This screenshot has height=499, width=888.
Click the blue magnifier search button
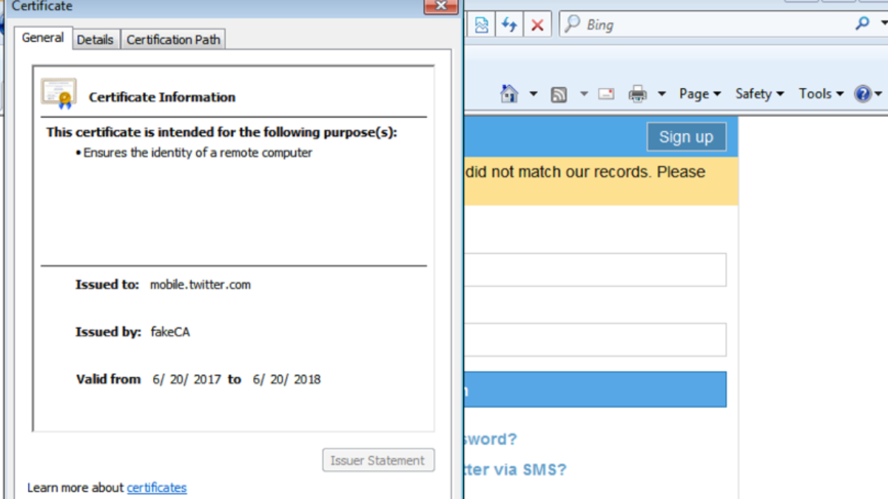point(862,24)
